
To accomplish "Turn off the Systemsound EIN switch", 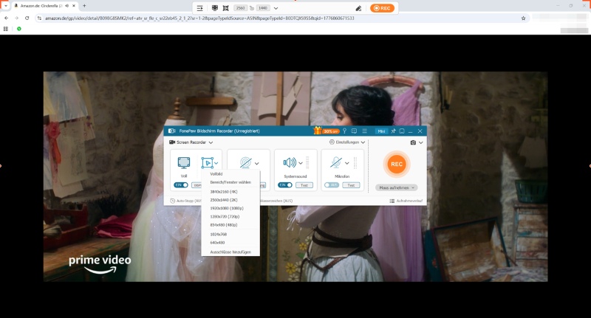I will [285, 184].
